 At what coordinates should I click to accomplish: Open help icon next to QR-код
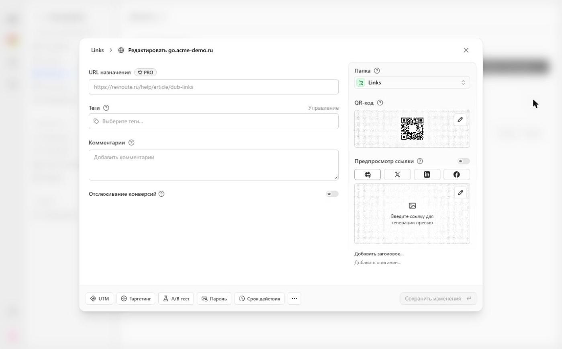tap(380, 103)
